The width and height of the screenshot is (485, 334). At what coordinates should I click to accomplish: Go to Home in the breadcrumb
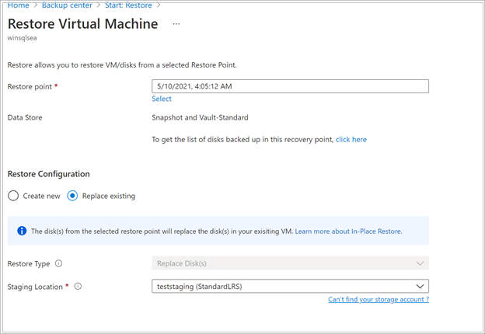[x=19, y=5]
